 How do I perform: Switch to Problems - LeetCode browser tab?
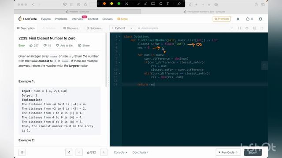(x=78, y=12)
